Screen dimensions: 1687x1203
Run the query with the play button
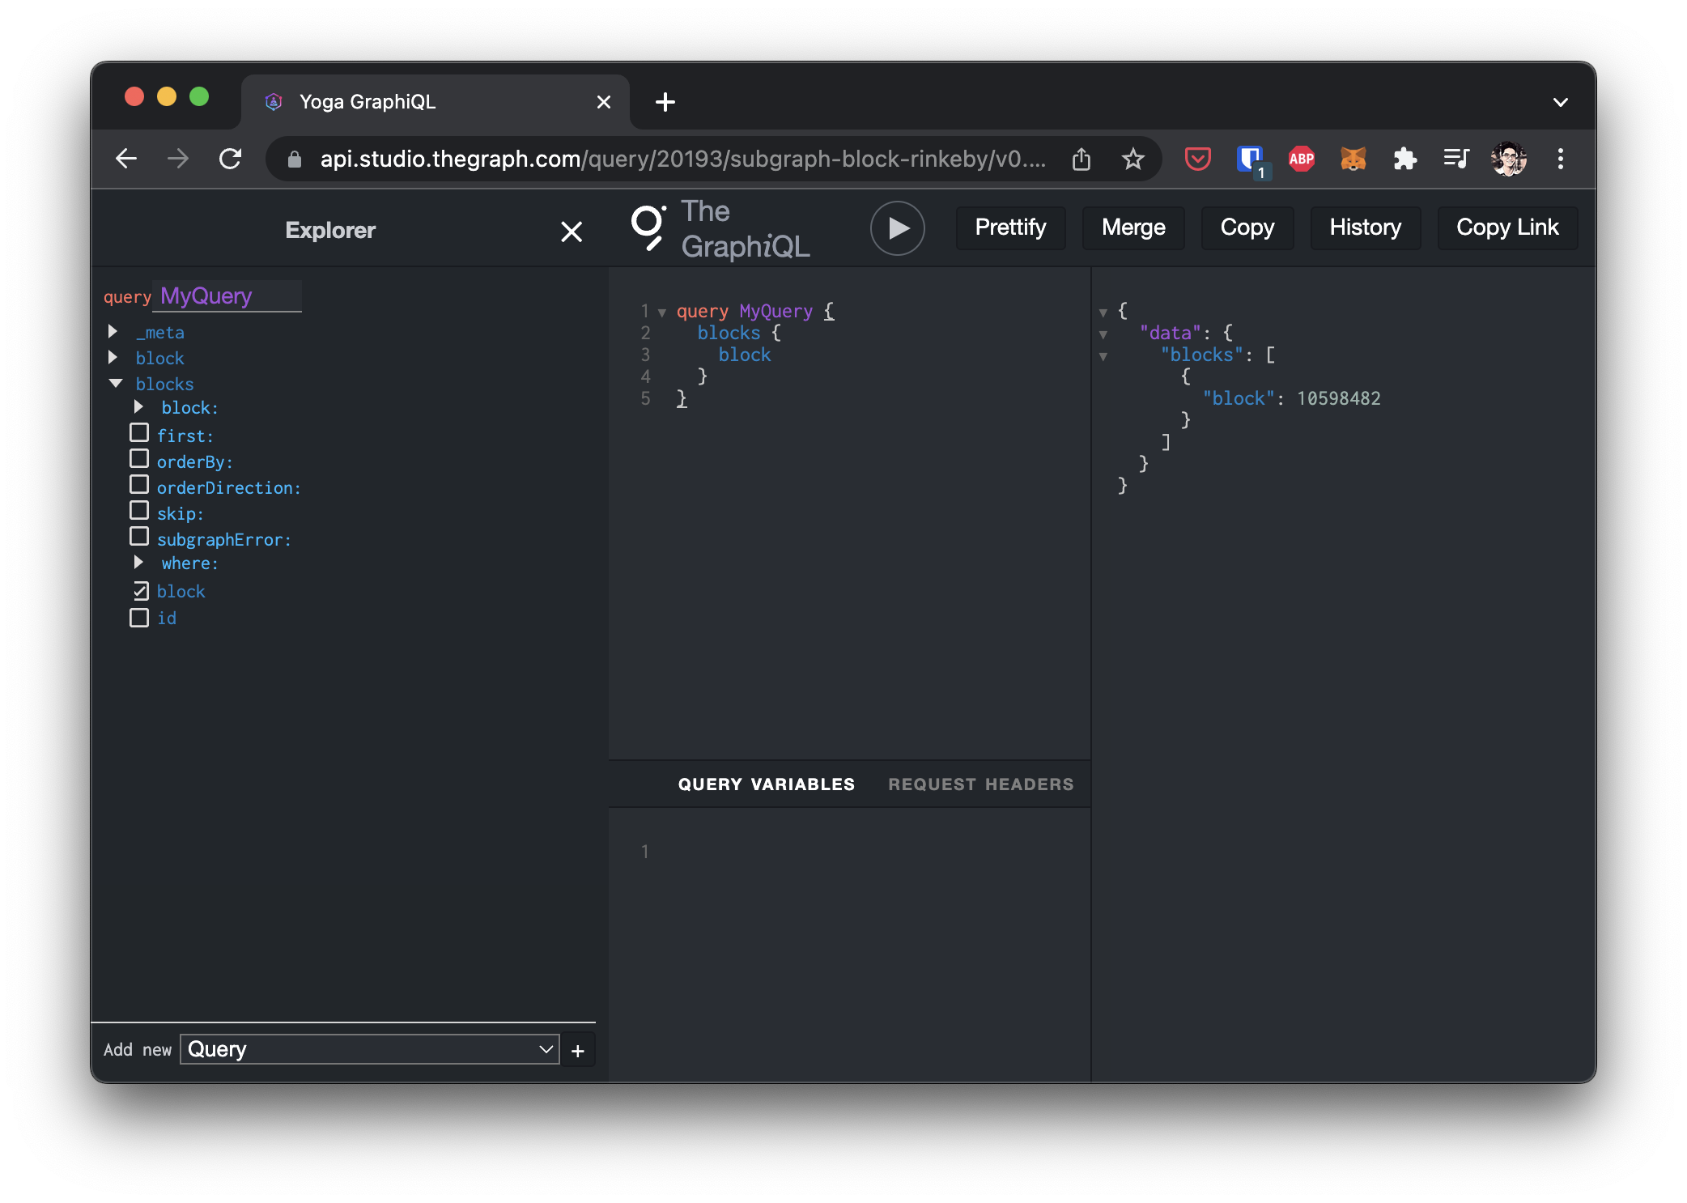click(897, 228)
